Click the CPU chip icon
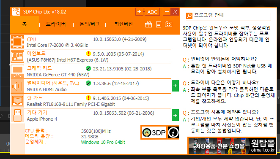 click(x=17, y=42)
